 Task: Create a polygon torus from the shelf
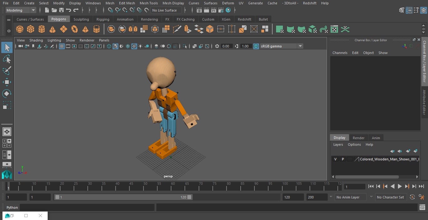(x=75, y=29)
